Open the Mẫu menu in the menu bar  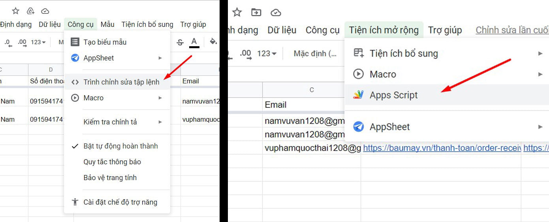[107, 24]
